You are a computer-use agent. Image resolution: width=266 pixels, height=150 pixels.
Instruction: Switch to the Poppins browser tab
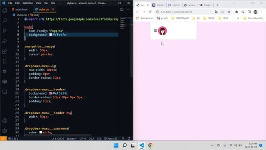(205, 5)
